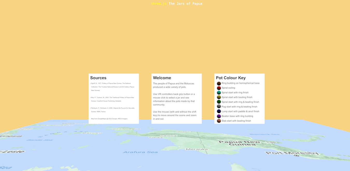The height and width of the screenshot is (171, 350).
Task: Click the orange Slab start with beating finish swatch
Action: (x=219, y=121)
